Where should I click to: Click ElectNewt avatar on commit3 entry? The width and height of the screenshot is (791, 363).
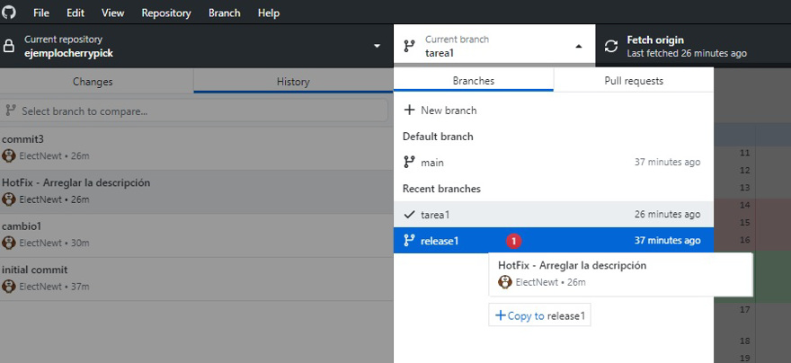[x=9, y=155]
